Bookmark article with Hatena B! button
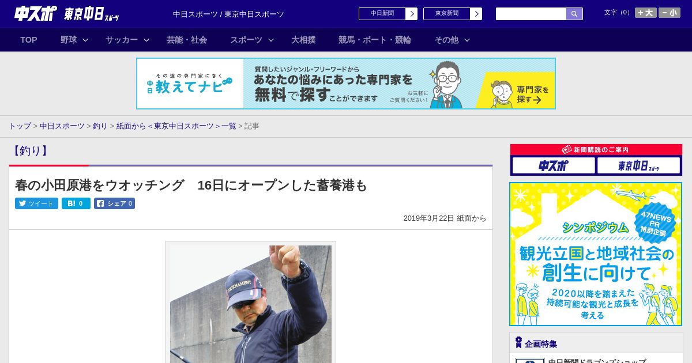Screen dimensions: 692x363 click(x=76, y=203)
